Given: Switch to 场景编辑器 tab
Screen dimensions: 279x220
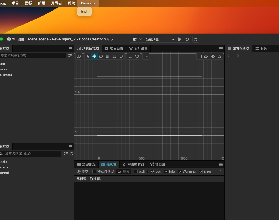Looking at the screenshot, I should [x=88, y=48].
